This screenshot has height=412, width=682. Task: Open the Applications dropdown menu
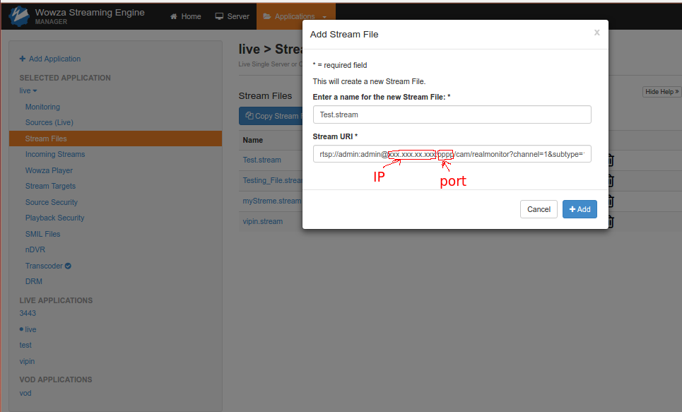click(x=295, y=16)
